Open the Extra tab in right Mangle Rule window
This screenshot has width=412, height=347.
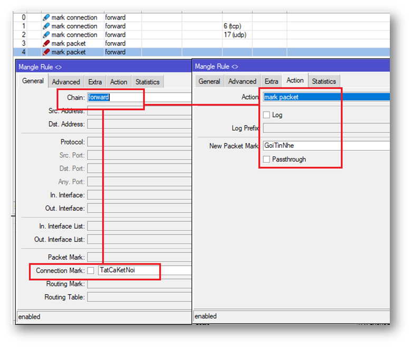(x=272, y=81)
